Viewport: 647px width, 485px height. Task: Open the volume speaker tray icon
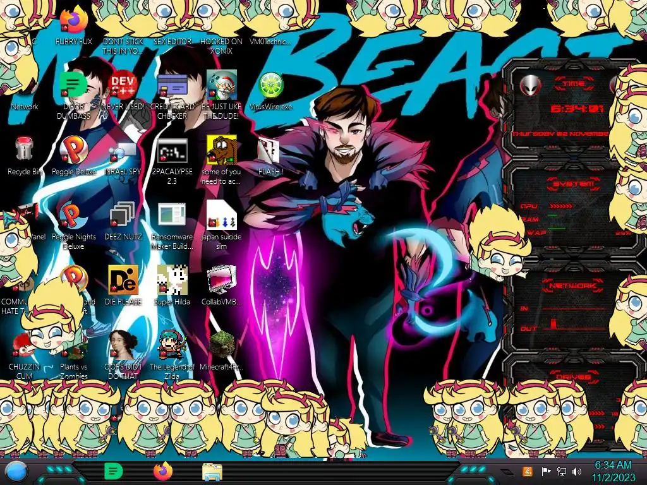pyautogui.click(x=577, y=471)
